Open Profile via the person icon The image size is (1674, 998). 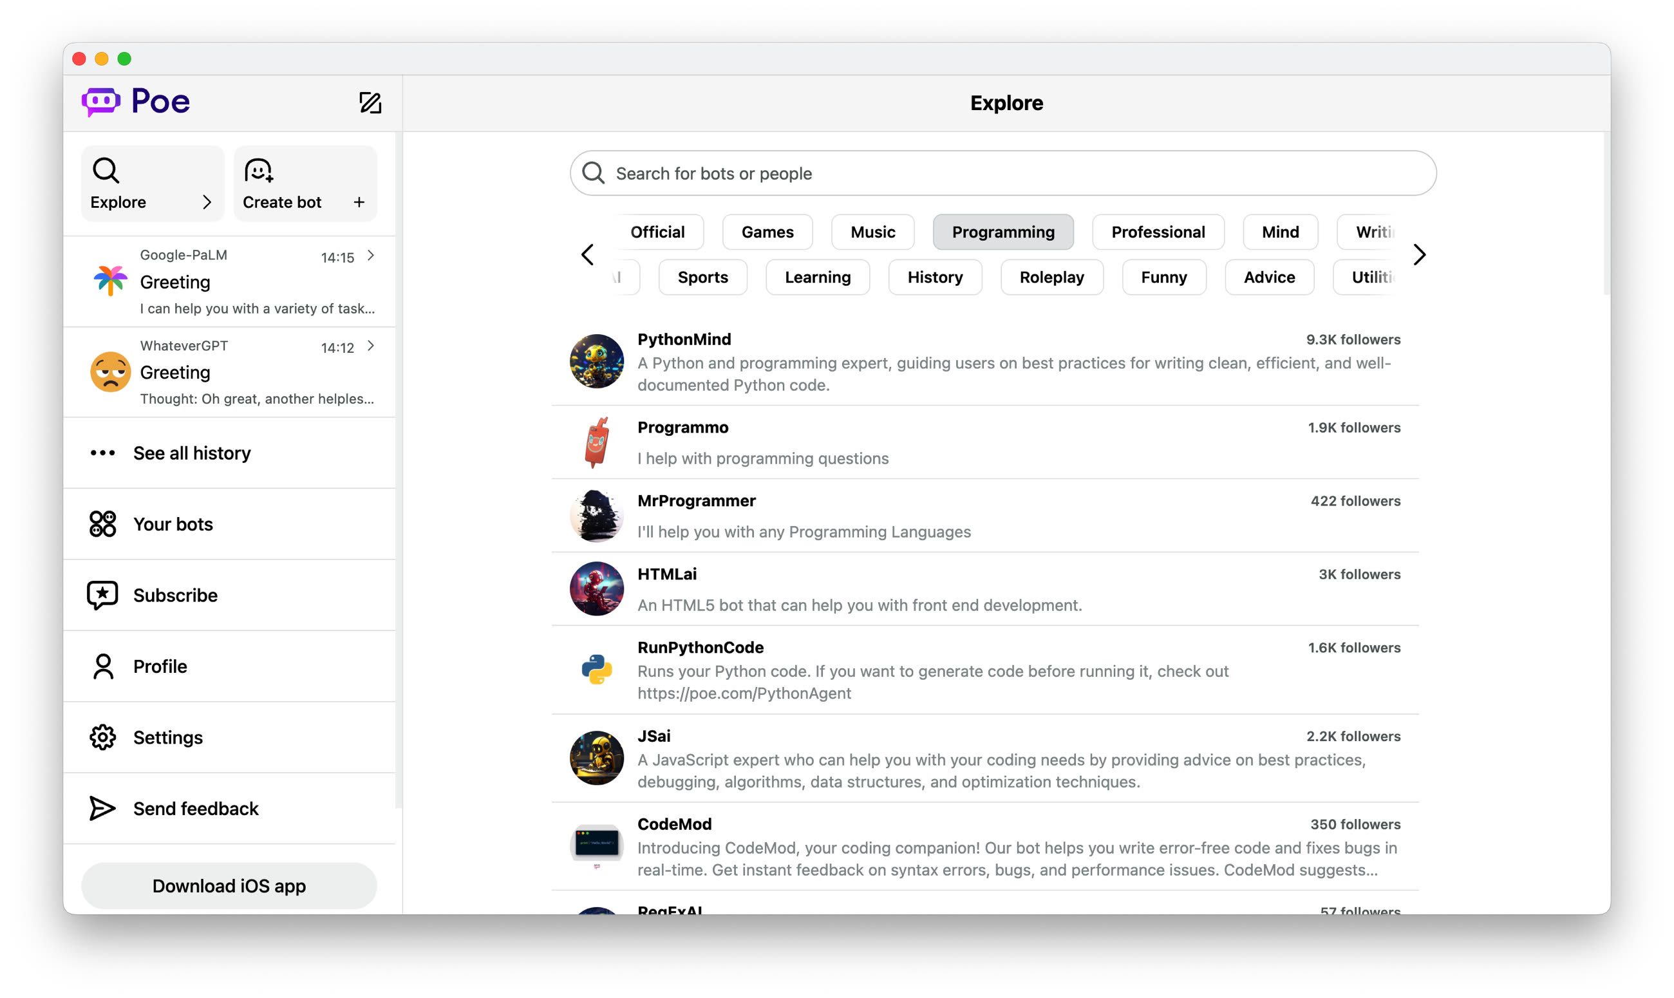click(x=102, y=666)
